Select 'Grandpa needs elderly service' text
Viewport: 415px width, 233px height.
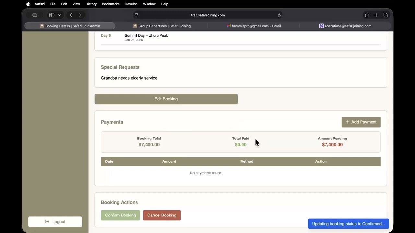[129, 78]
